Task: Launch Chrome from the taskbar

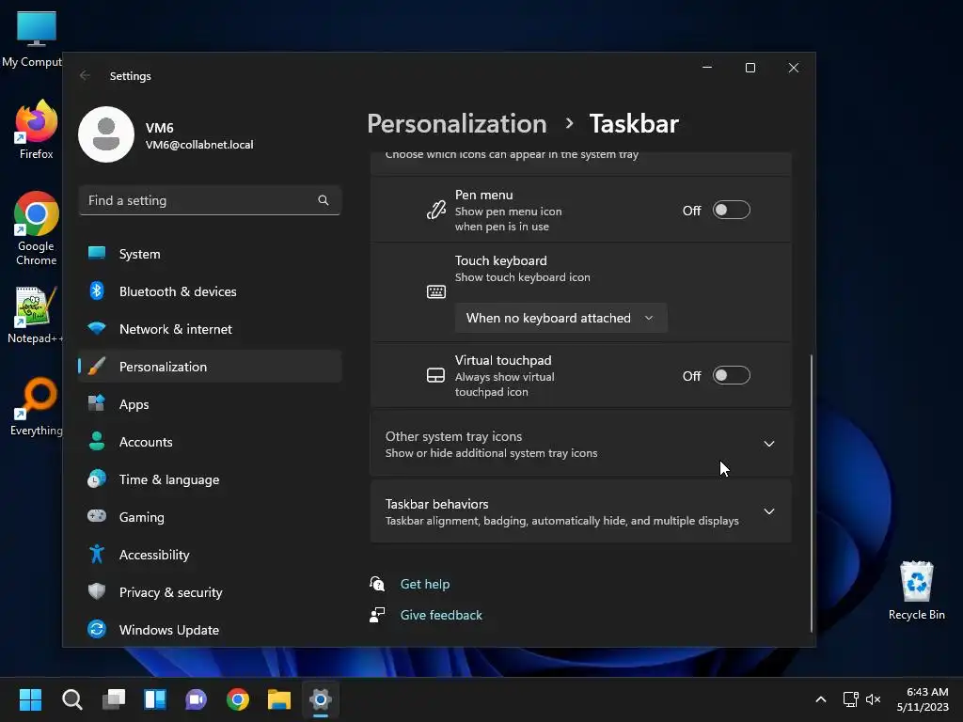Action: click(238, 699)
